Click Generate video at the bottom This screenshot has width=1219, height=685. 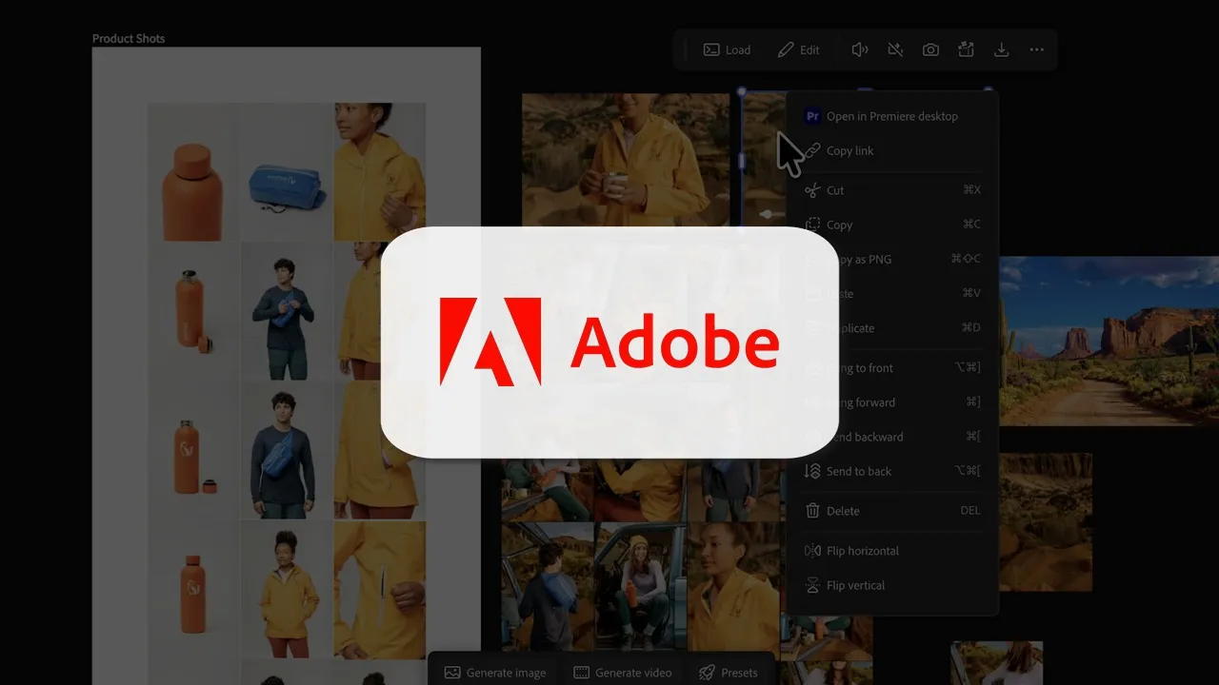[623, 673]
